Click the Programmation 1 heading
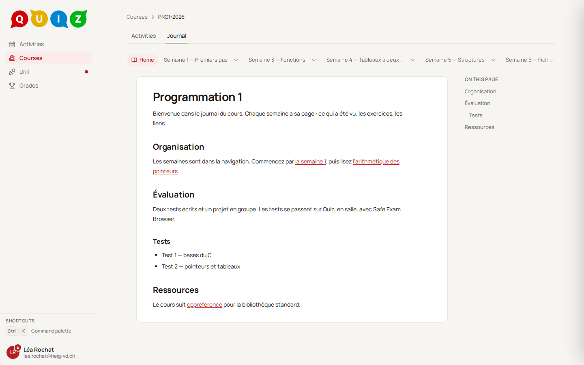This screenshot has height=365, width=584. [198, 97]
